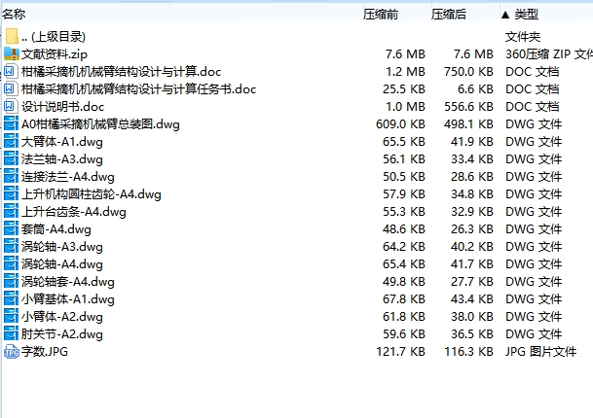Click the JPG 图片文件 type cell
This screenshot has width=593, height=418.
point(540,352)
